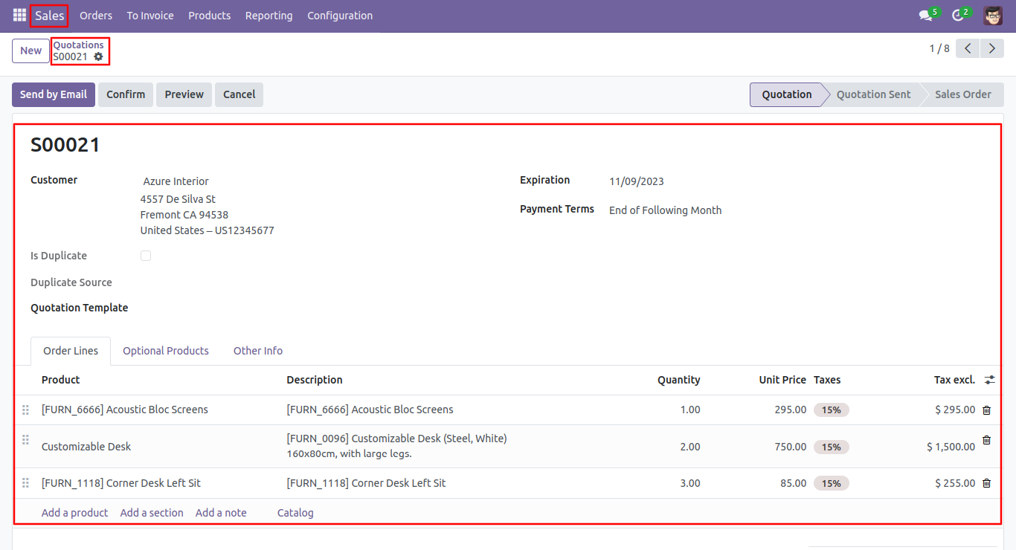Click quantity 1.00 of Acoustic Bloc Screens

point(690,410)
